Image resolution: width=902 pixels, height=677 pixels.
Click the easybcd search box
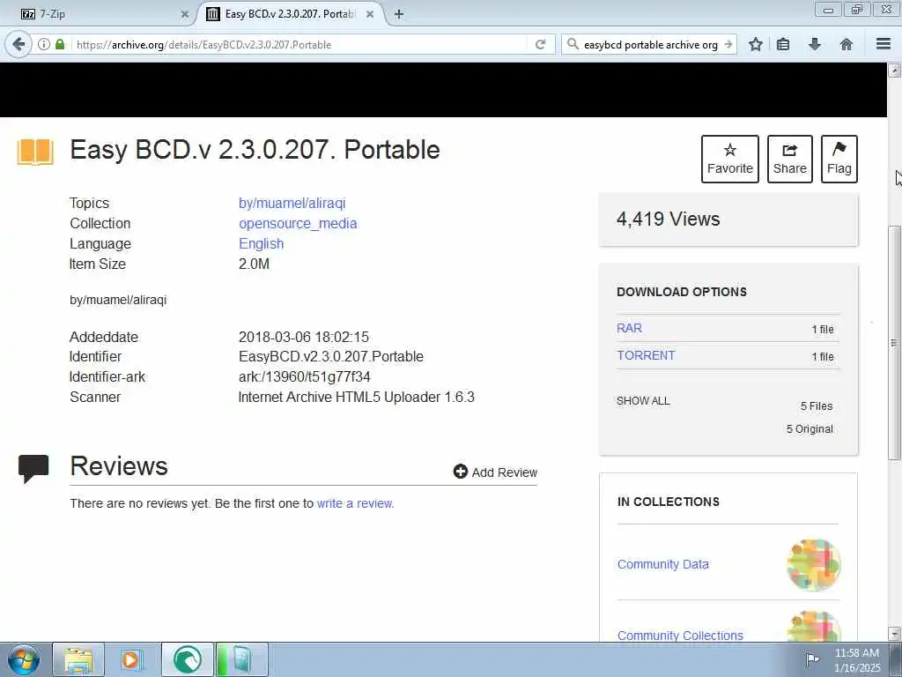coord(651,44)
